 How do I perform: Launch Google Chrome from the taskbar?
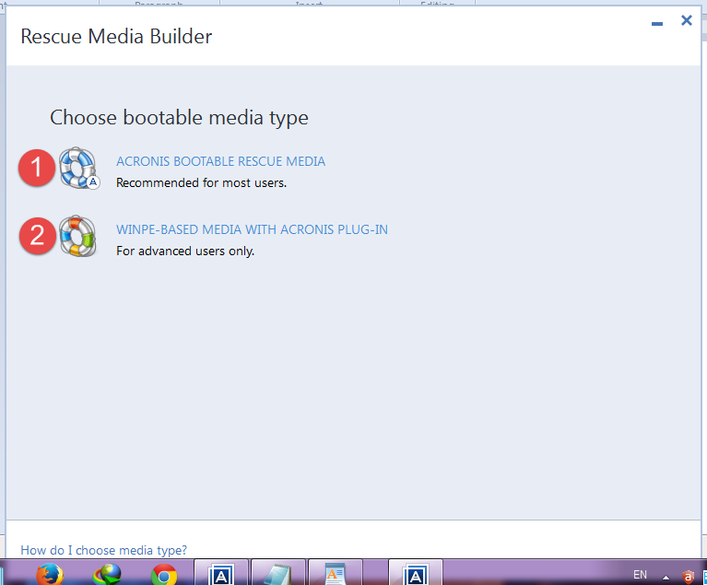pos(164,575)
